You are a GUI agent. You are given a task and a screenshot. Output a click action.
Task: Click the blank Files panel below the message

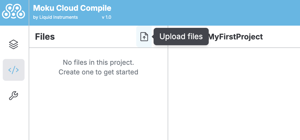tap(98, 110)
